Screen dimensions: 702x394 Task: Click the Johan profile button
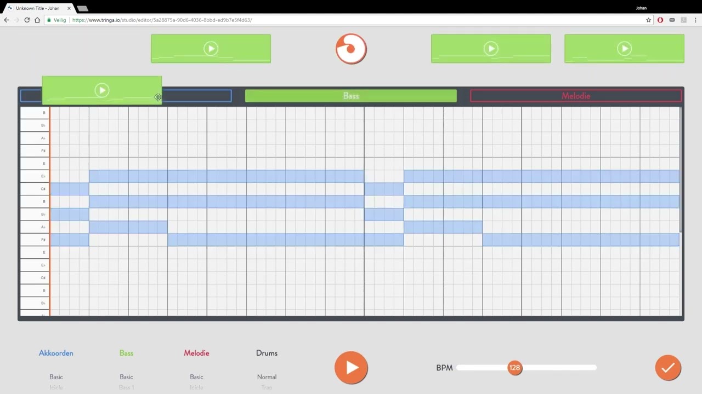coord(641,8)
